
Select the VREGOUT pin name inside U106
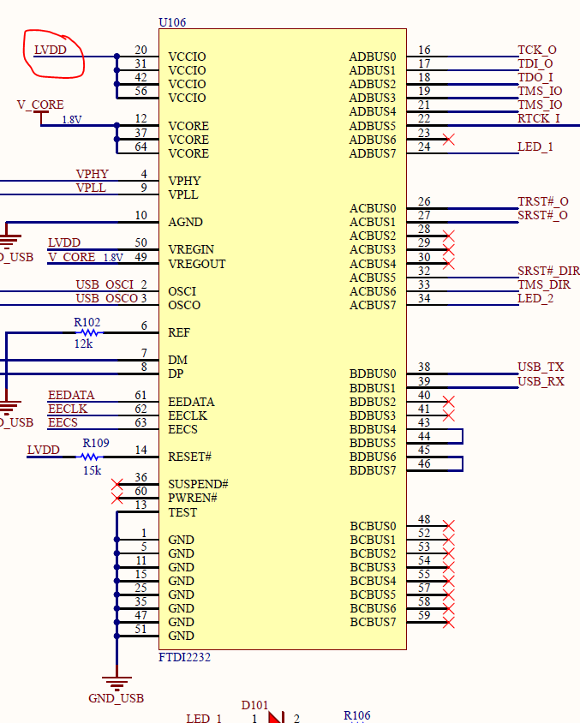point(197,264)
